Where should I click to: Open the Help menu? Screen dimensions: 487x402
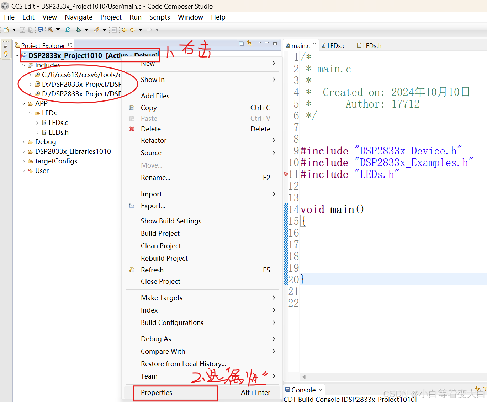[x=218, y=17]
